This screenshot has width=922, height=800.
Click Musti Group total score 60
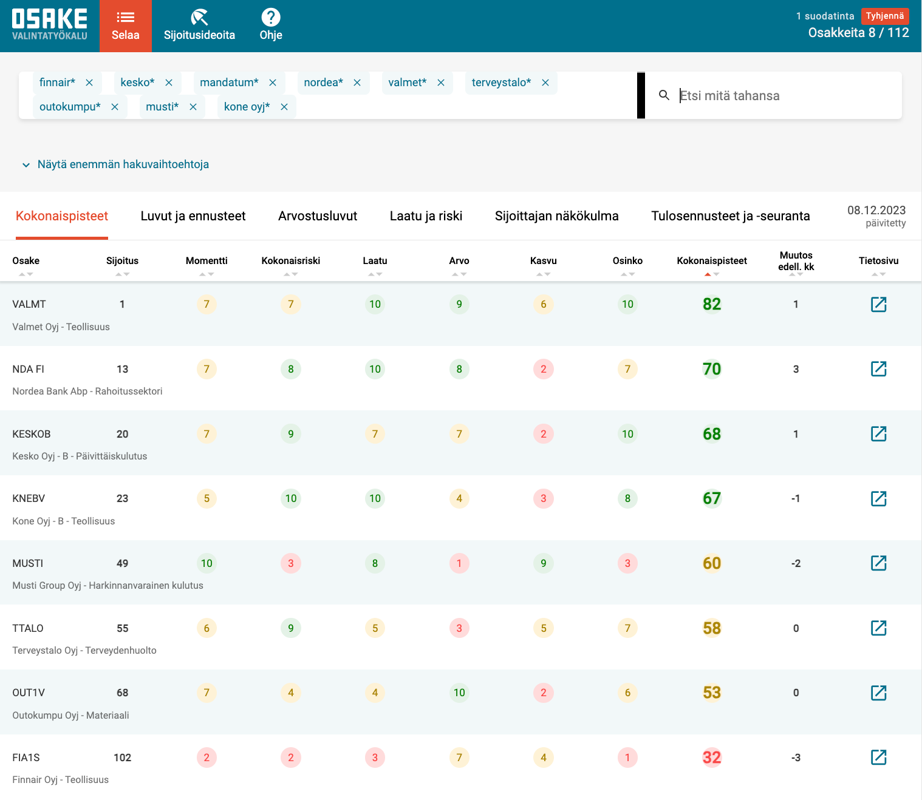point(712,563)
